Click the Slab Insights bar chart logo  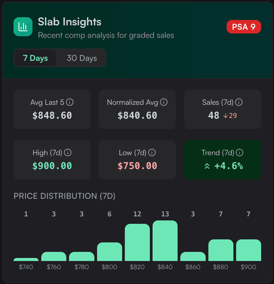tap(23, 27)
